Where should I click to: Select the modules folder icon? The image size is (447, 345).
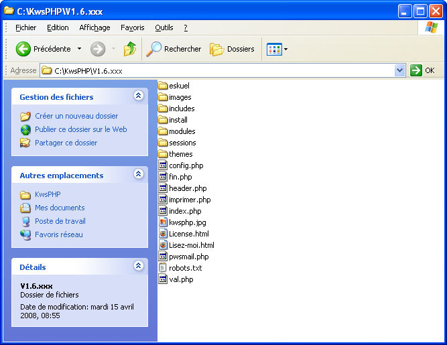click(x=163, y=131)
